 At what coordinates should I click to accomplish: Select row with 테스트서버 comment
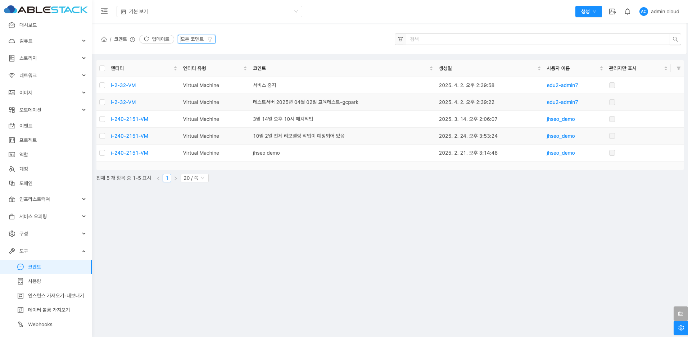[102, 102]
